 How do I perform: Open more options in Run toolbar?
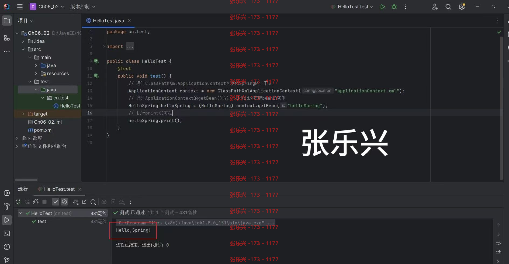130,202
